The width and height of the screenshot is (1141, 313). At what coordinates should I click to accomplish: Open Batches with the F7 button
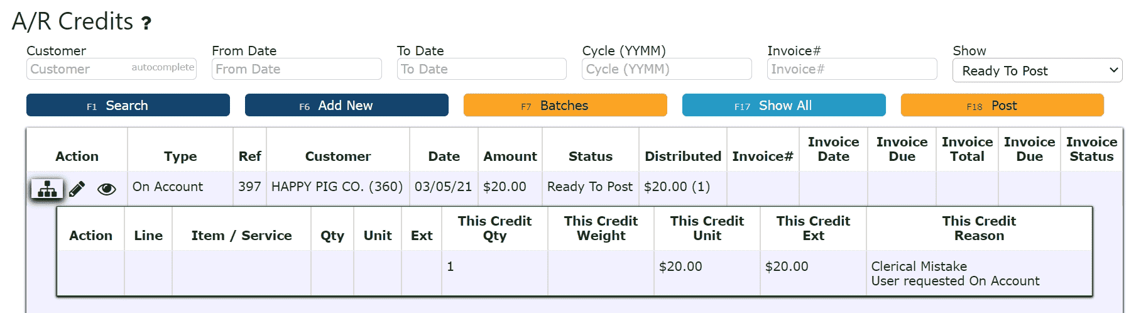point(565,105)
